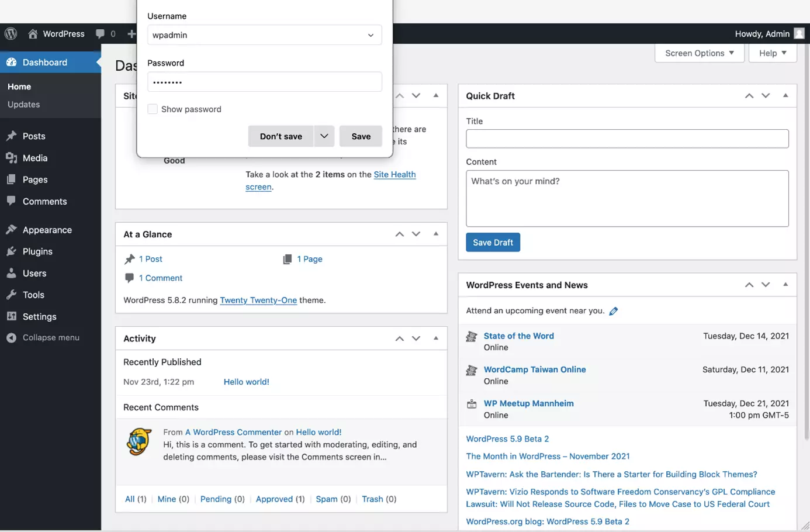Toggle the Show password checkbox
Viewport: 810px width, 532px height.
click(153, 109)
